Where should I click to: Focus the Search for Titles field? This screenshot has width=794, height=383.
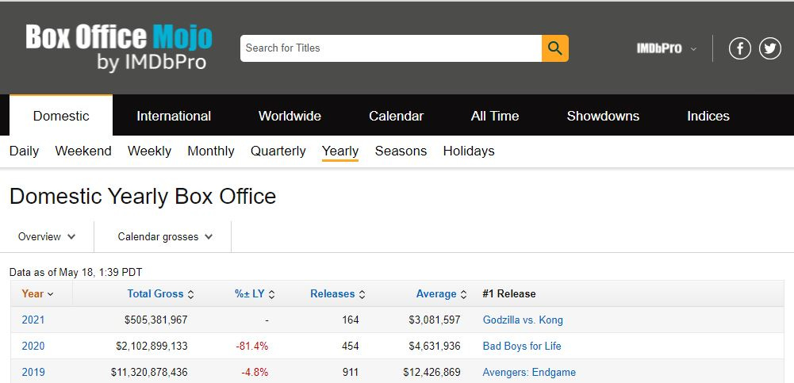pos(391,48)
